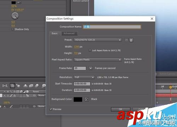Click the Duration field 0:00:05:00
177x127 pixels.
[82, 90]
